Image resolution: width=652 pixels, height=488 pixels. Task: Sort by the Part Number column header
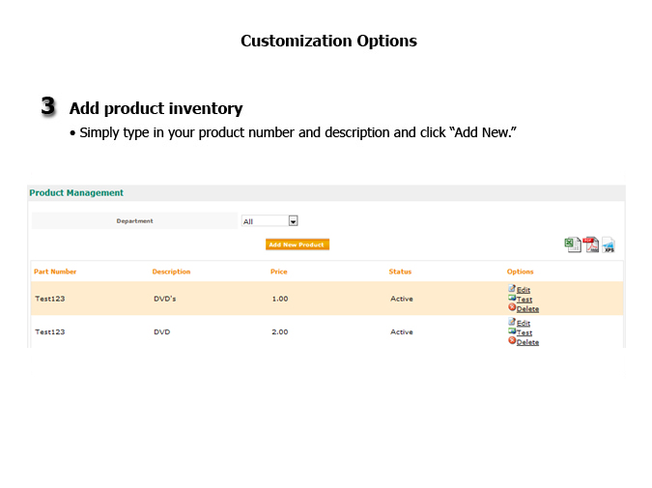coord(55,272)
